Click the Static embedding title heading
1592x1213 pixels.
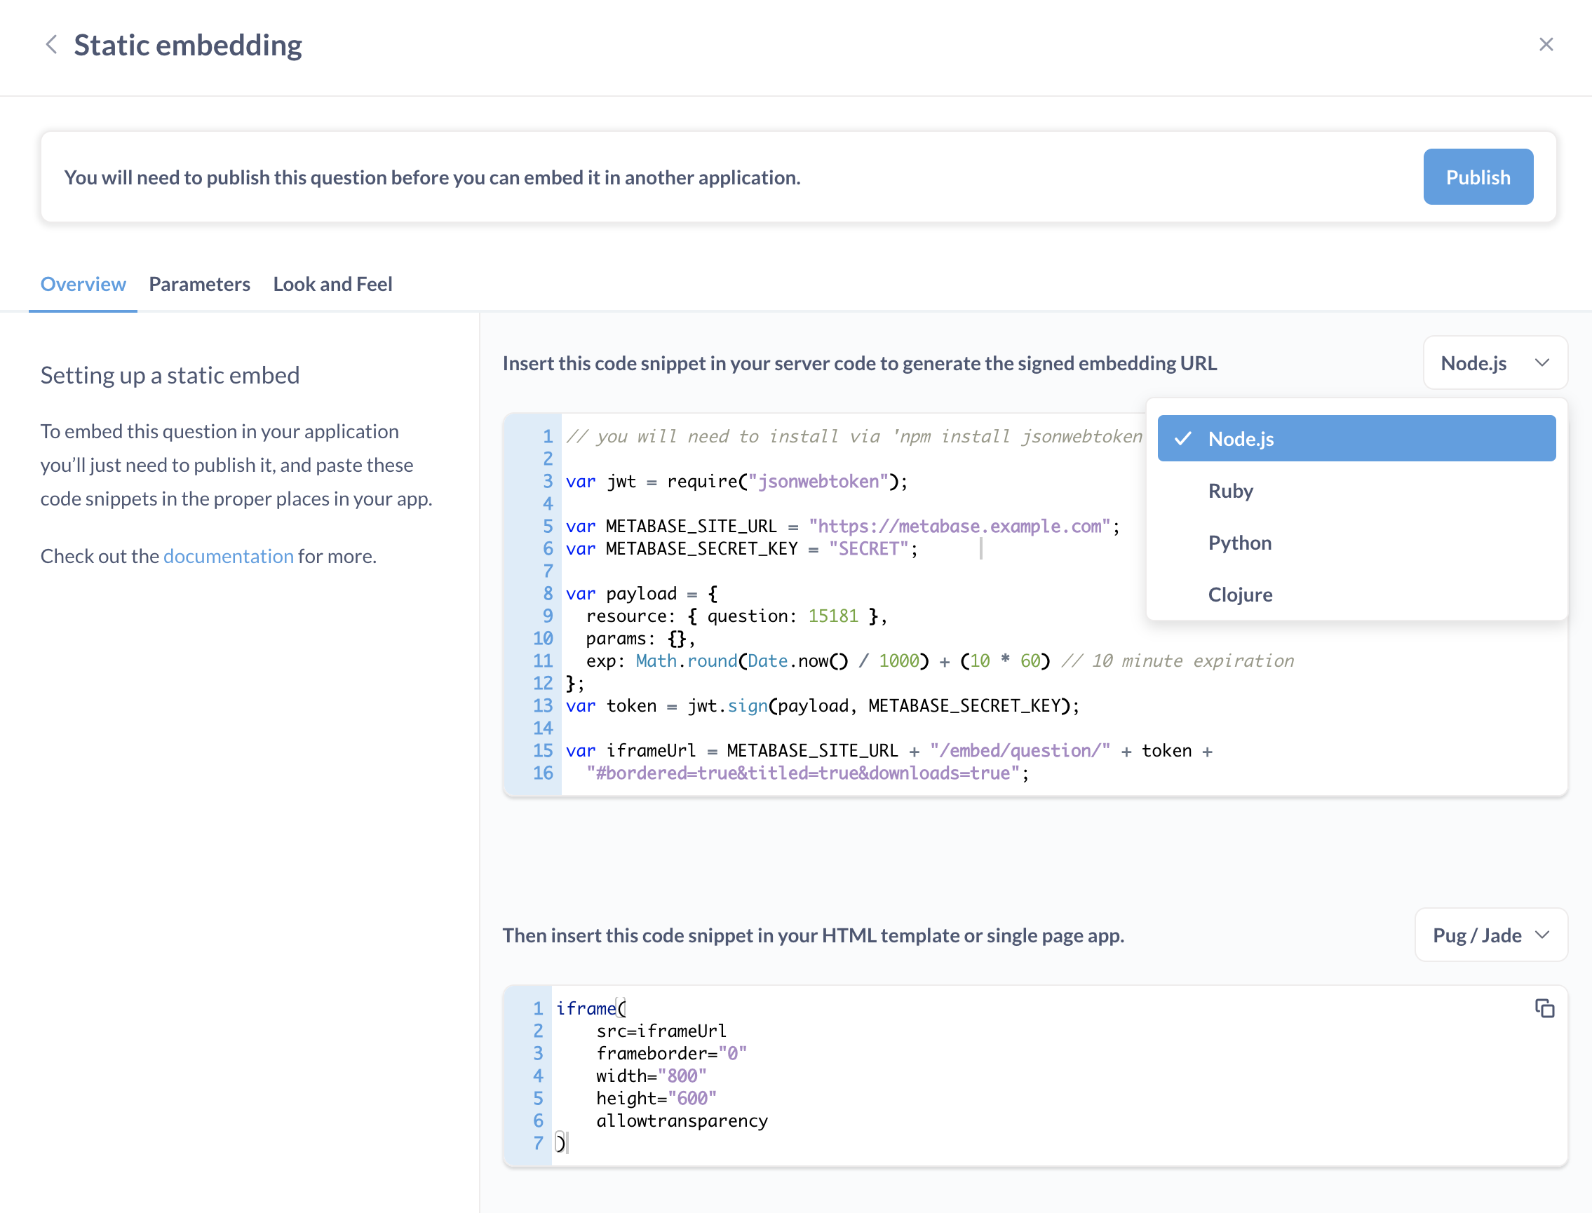point(188,44)
